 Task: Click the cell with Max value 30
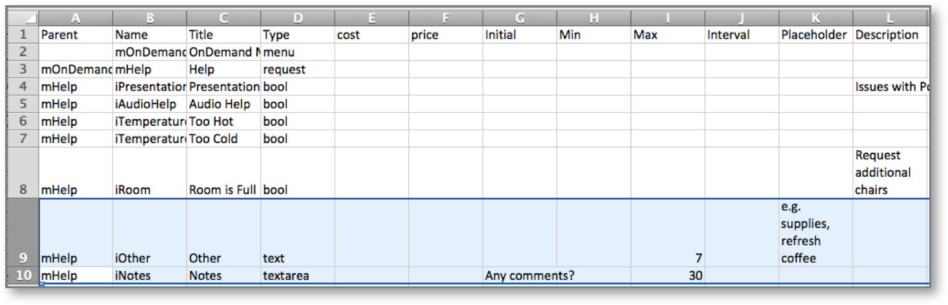668,275
